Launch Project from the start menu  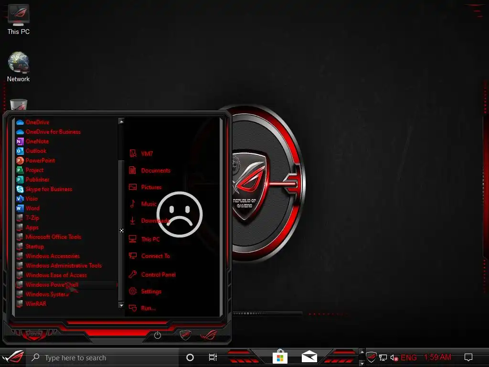pos(66,170)
